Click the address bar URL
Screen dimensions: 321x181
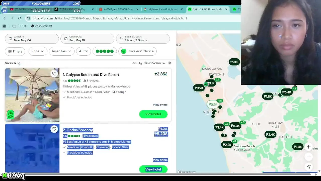click(110, 18)
